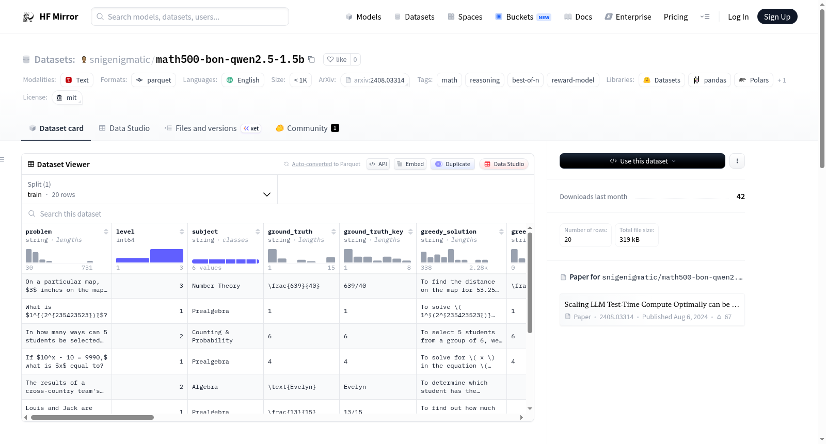Open the three-dot menu beside Use this dataset

tap(737, 161)
